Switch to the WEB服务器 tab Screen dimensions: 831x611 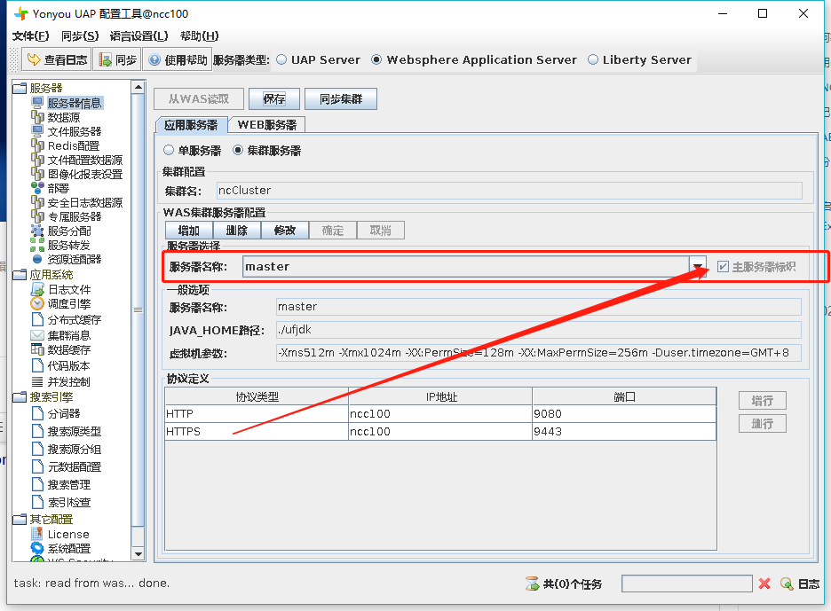[x=266, y=125]
